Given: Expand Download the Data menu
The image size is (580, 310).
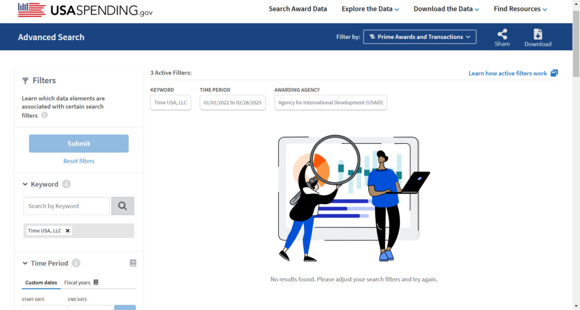Looking at the screenshot, I should [446, 9].
